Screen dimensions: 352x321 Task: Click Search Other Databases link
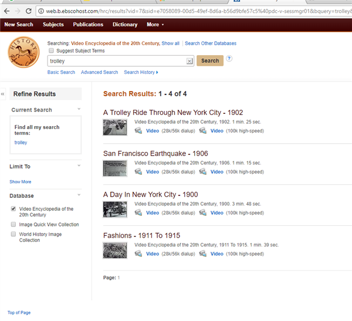211,43
